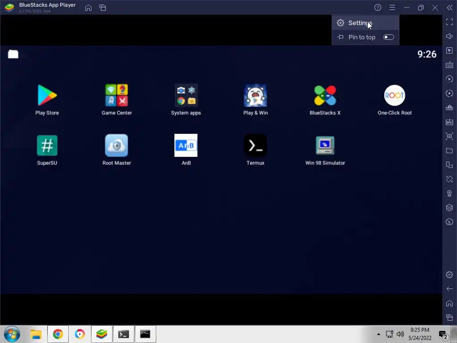Open the Install APK sidebar button
The height and width of the screenshot is (343, 457).
point(449,122)
